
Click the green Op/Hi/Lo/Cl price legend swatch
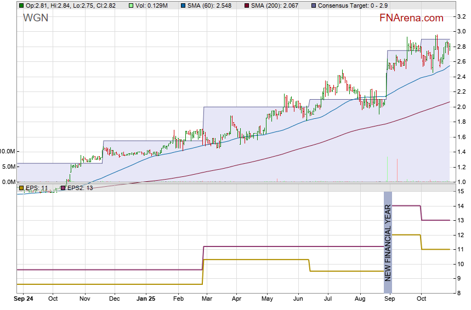pos(21,5)
